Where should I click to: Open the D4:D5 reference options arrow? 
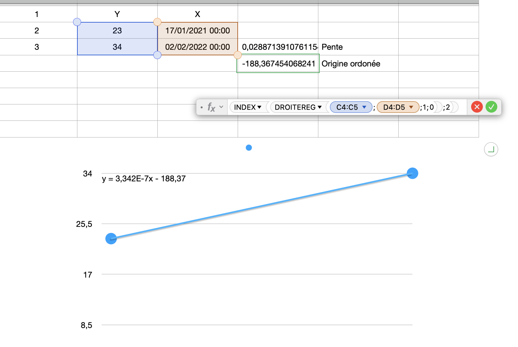coord(411,107)
